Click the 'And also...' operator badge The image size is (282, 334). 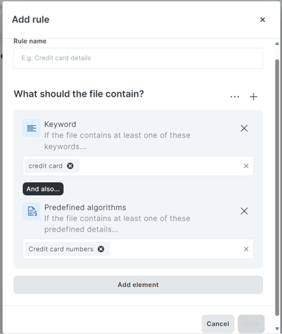click(x=43, y=189)
